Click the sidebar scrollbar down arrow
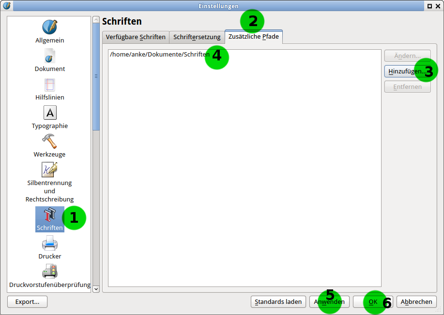The image size is (444, 315). click(96, 288)
